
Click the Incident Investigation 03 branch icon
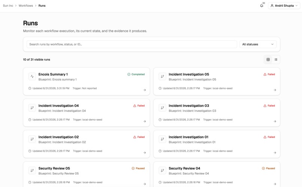click(x=162, y=108)
